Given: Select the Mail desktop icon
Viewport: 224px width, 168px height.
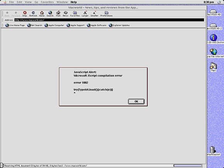Looking at the screenshot, I should [213, 67].
